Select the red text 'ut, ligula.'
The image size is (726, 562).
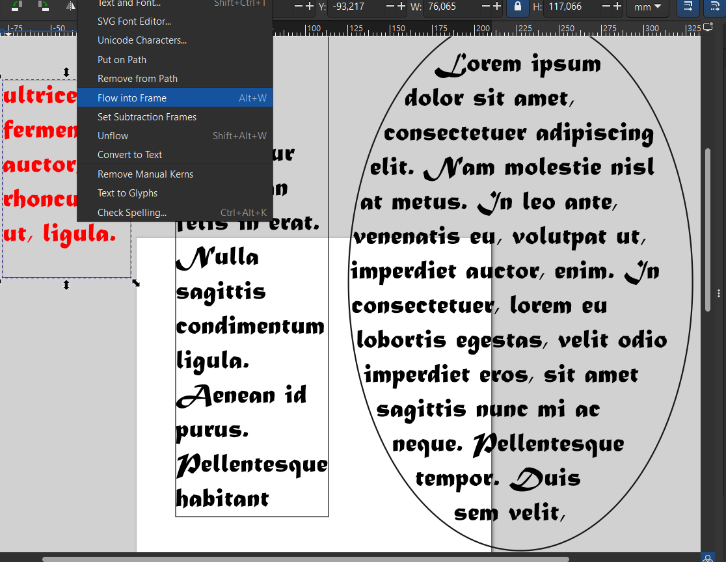point(60,234)
